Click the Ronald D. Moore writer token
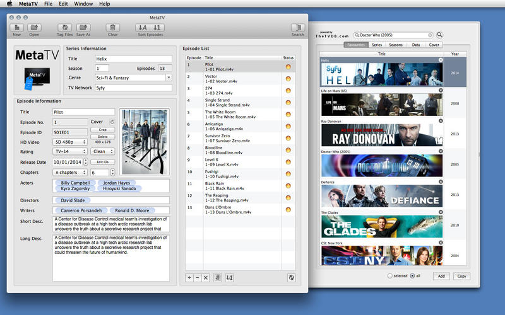The image size is (505, 315). point(132,210)
